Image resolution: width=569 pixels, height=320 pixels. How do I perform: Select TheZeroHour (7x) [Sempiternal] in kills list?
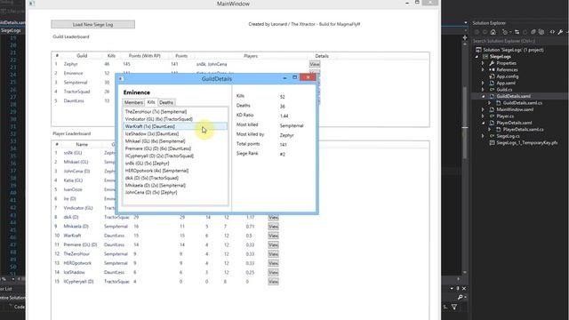[x=176, y=112]
